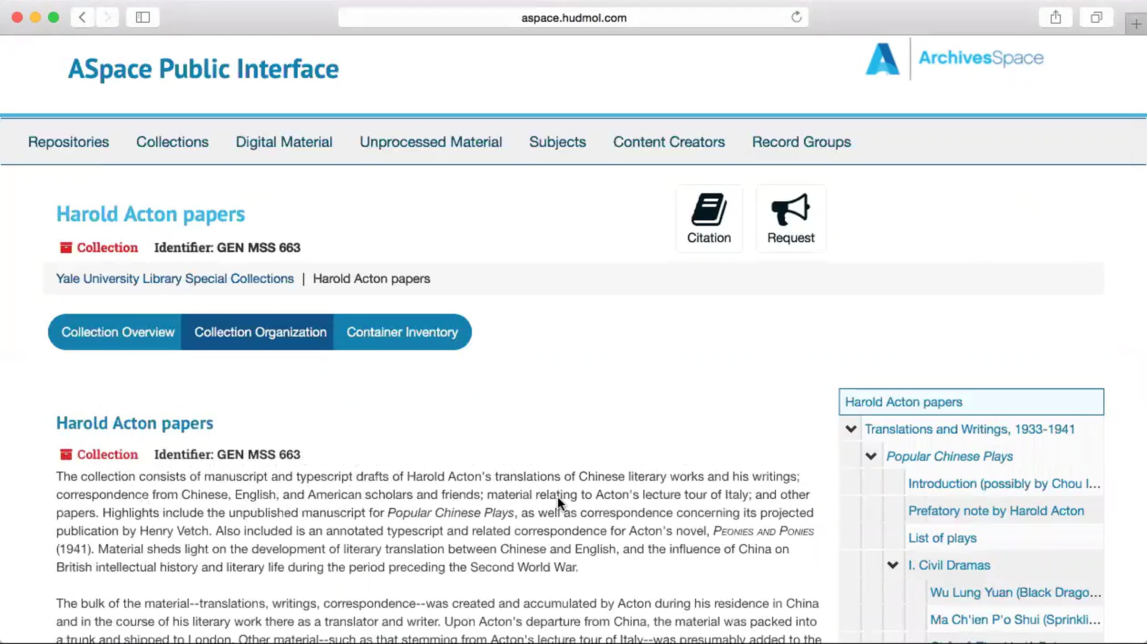The height and width of the screenshot is (644, 1147).
Task: Open Collections in the navigation bar
Action: [x=172, y=142]
